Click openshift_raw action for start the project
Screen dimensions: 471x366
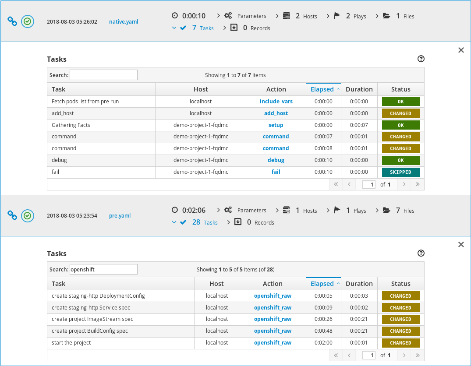pos(273,343)
